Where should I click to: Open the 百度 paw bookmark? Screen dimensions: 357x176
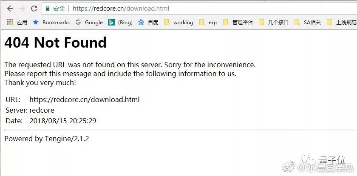pyautogui.click(x=148, y=22)
